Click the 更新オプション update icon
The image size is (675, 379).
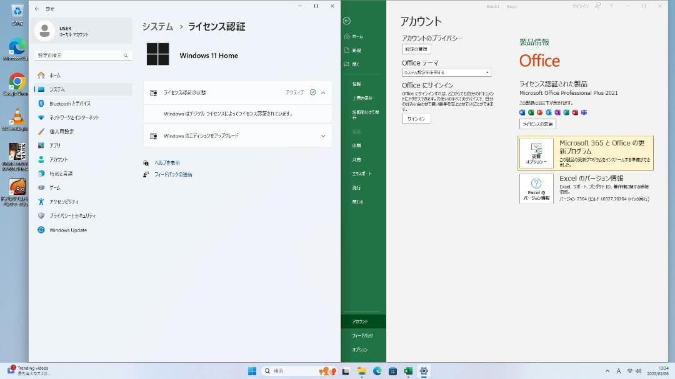point(536,152)
